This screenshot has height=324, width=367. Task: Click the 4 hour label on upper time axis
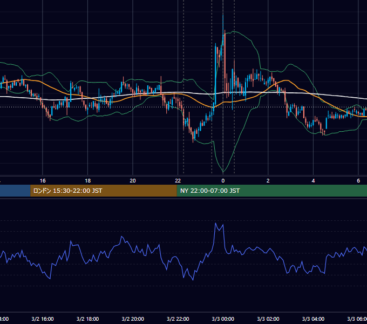click(313, 181)
